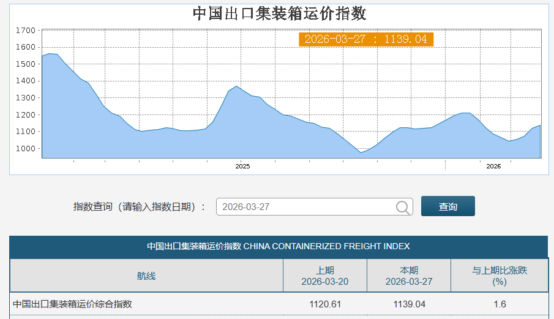This screenshot has width=554, height=319.
Task: Click the 与上期比涨跌 (%) column header
Action: (499, 276)
